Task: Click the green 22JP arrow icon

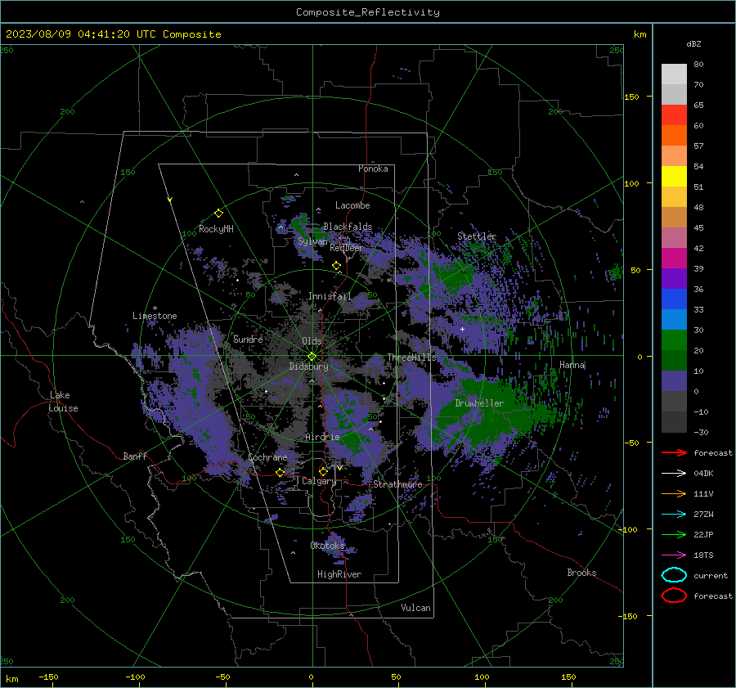Action: point(674,534)
